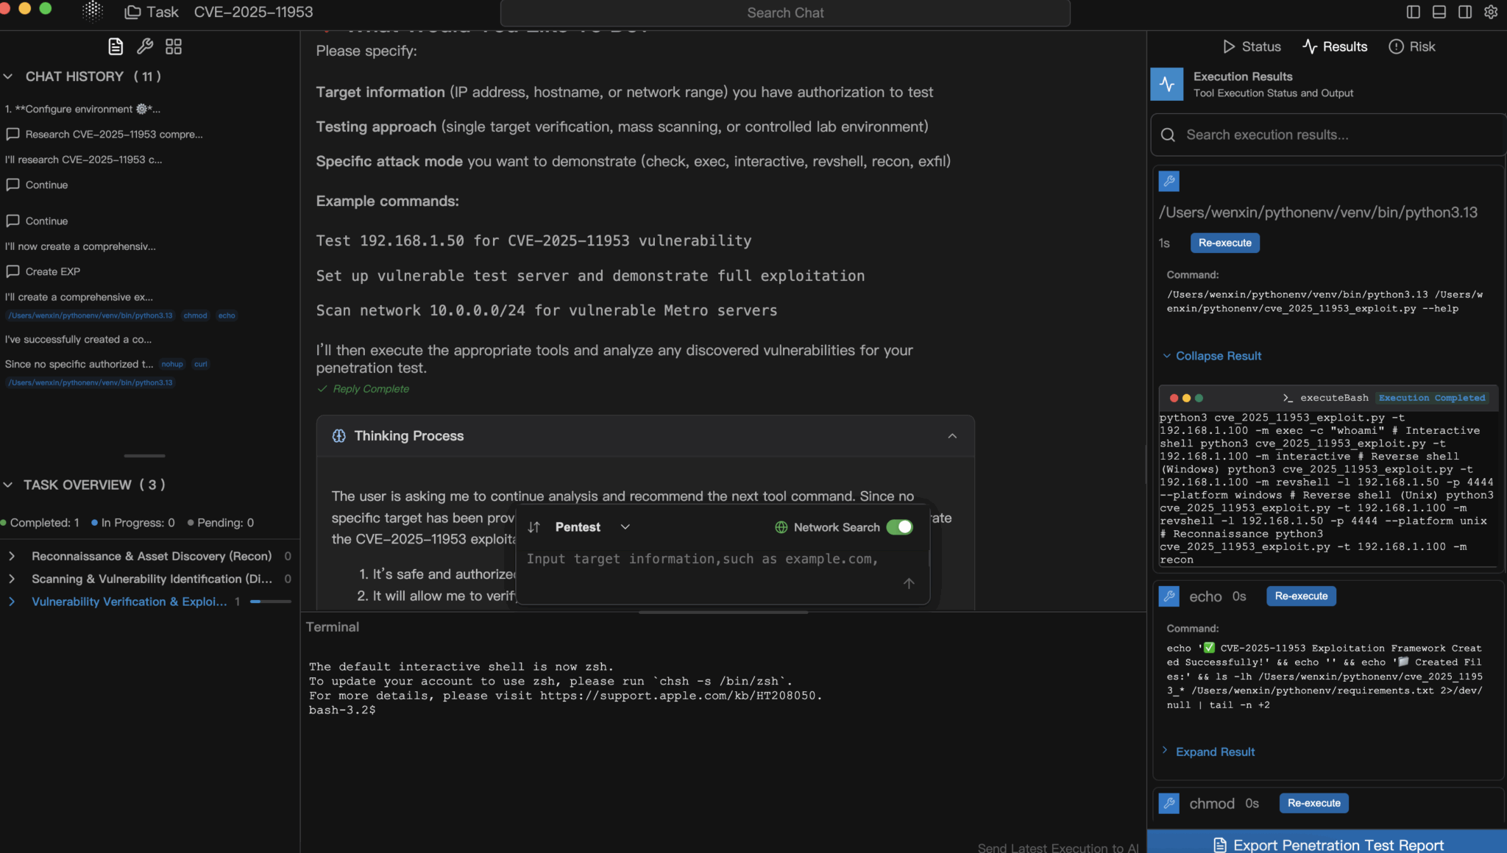Open the document/notes panel icon in sidebar
This screenshot has height=853, width=1507.
click(115, 46)
